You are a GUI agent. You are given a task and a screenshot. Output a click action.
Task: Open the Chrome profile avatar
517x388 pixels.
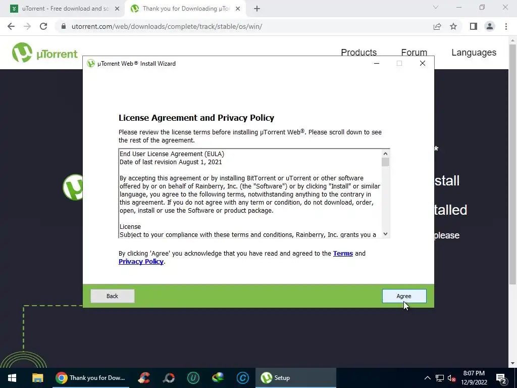pos(490,26)
